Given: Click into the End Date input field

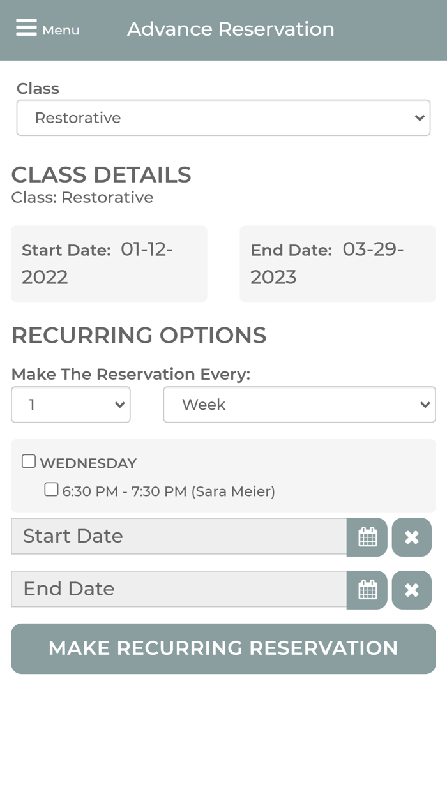Looking at the screenshot, I should [179, 589].
